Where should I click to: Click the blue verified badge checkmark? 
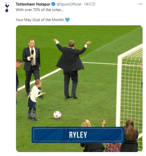tap(53, 4)
